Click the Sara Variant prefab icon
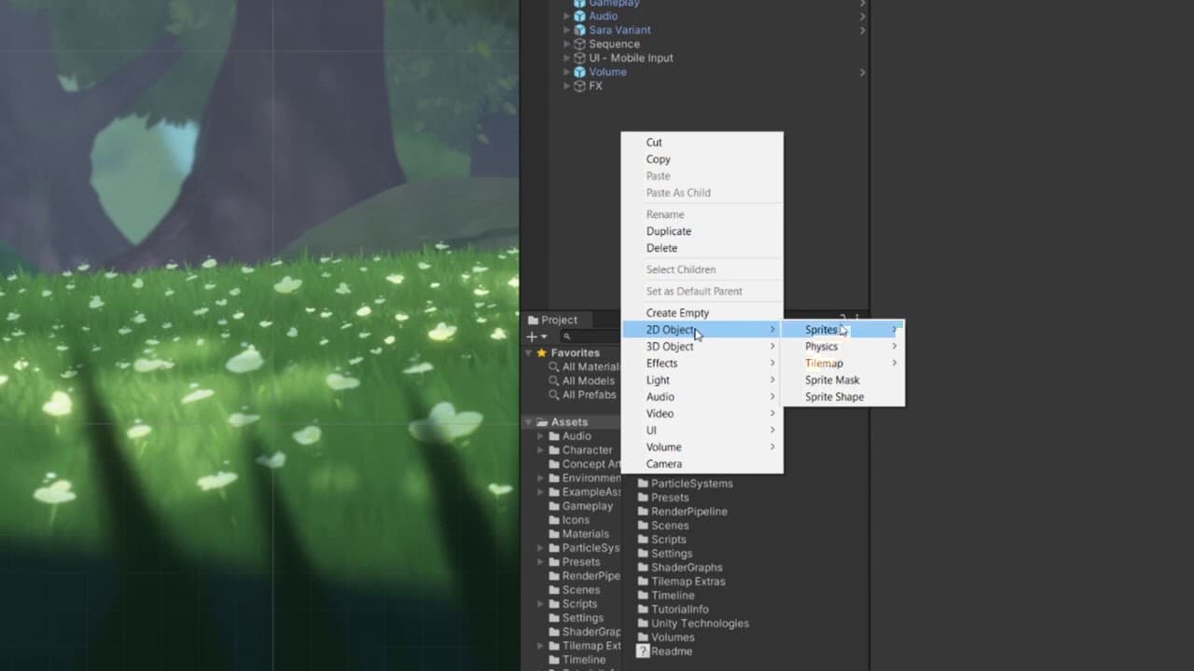Image resolution: width=1194 pixels, height=671 pixels. (x=579, y=30)
